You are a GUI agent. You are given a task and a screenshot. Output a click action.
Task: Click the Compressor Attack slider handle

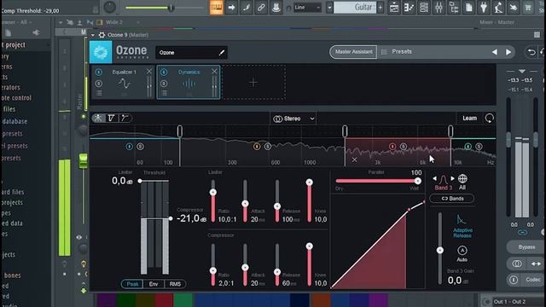pos(245,268)
